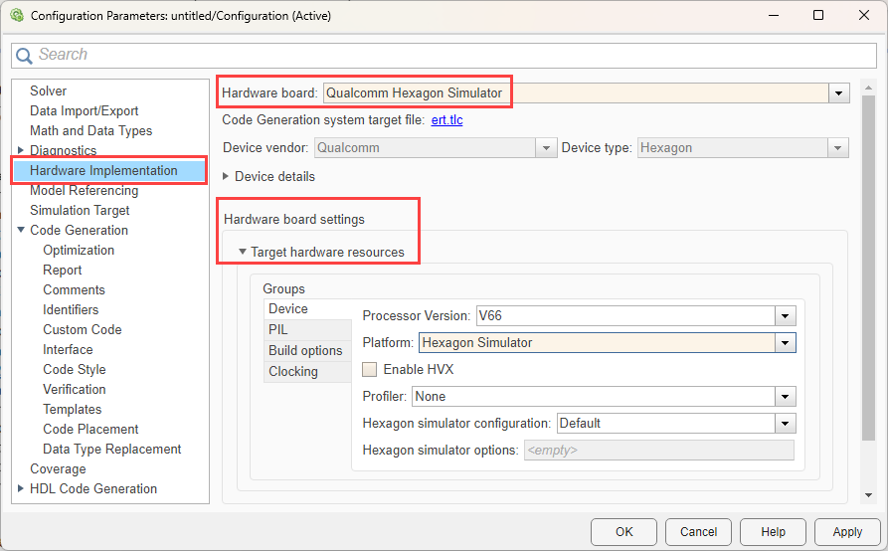Expand the Diagnostics tree node
Viewport: 888px width, 551px height.
coord(21,150)
